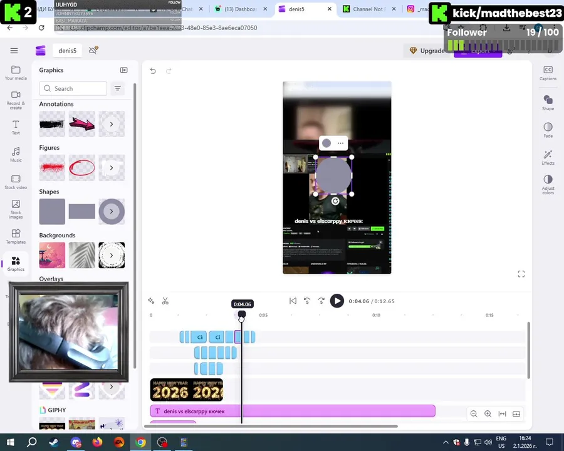Rotate the selected circle shape handle
The image size is (564, 451).
[335, 201]
